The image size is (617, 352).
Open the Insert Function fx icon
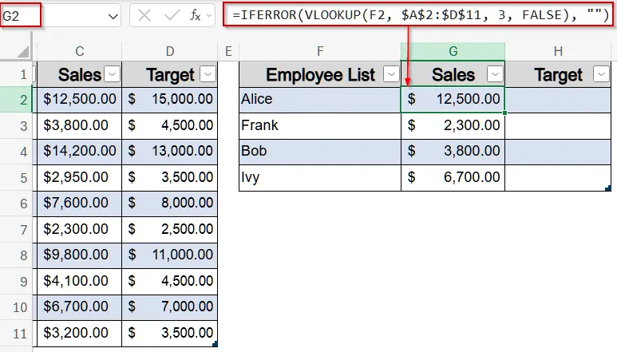point(196,16)
